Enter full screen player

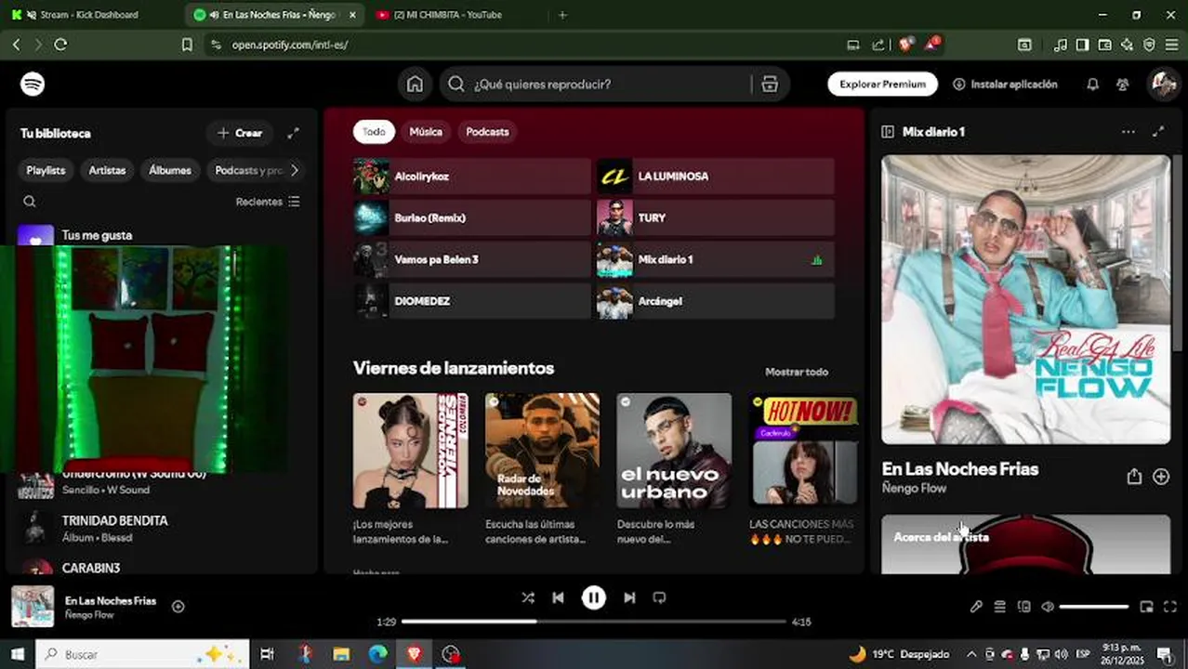pyautogui.click(x=1170, y=607)
